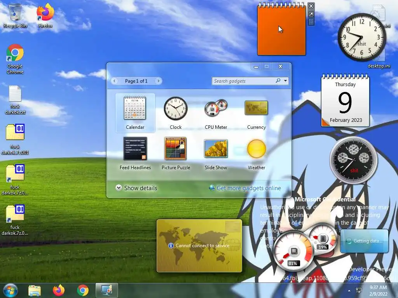Select the Feed Headlines gadget
This screenshot has width=398, height=298.
(135, 153)
